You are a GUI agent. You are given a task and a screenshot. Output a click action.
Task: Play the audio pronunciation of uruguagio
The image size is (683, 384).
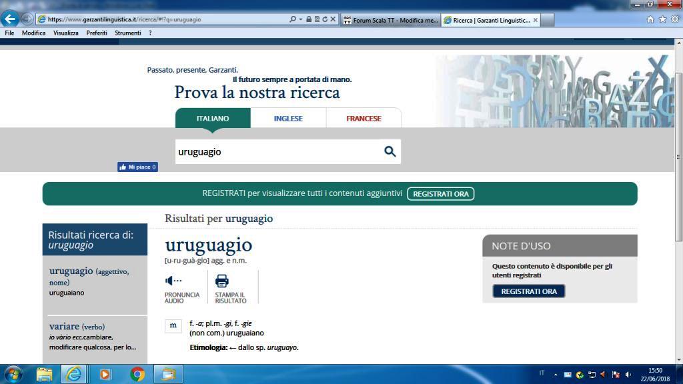click(173, 281)
